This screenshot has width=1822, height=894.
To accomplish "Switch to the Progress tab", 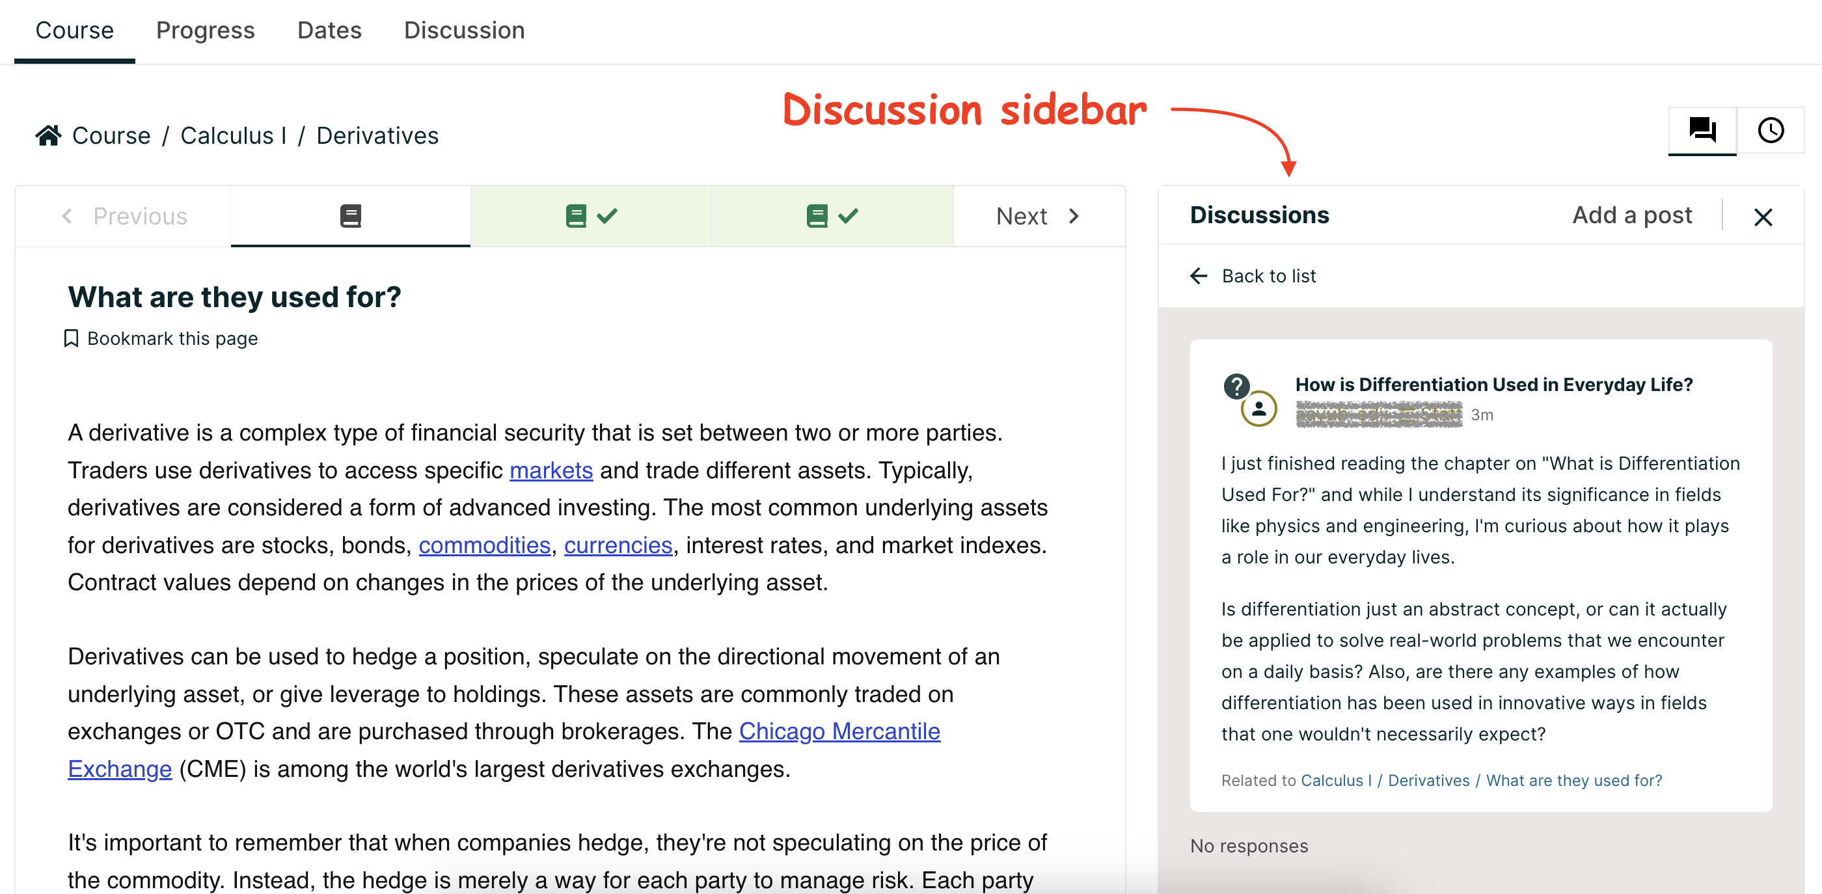I will pyautogui.click(x=205, y=31).
